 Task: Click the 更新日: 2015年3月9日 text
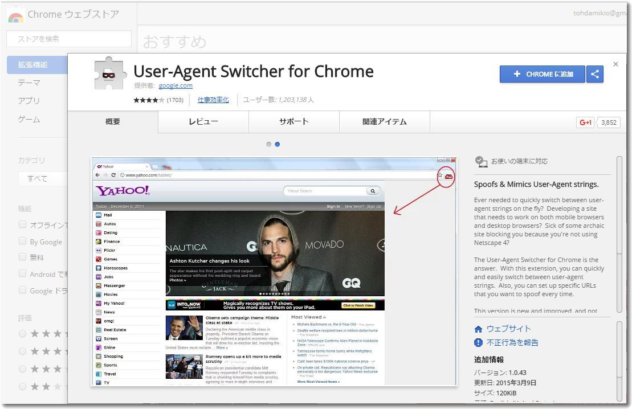[x=505, y=383]
